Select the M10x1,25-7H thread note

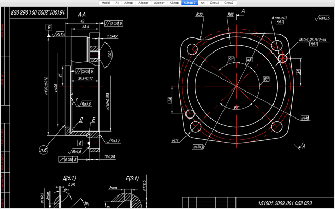pyautogui.click(x=313, y=40)
